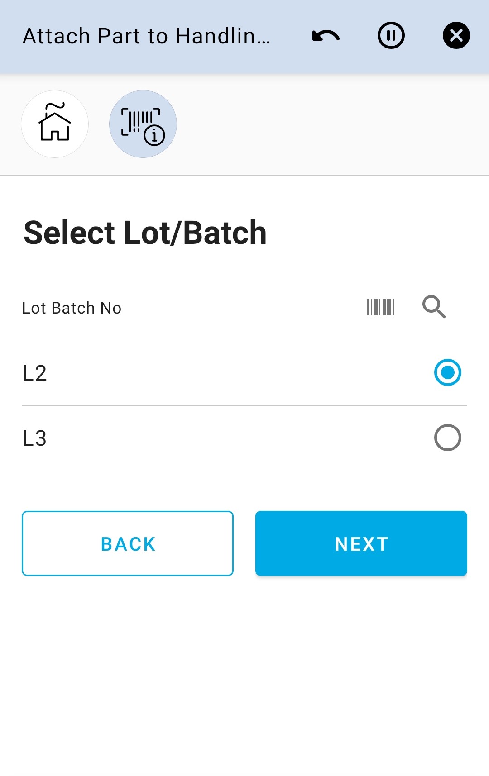Pause the Attach Part process
The width and height of the screenshot is (489, 776).
point(391,35)
